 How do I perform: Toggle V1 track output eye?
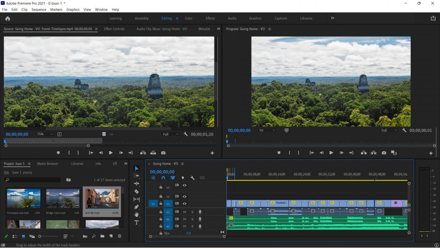coord(184,204)
